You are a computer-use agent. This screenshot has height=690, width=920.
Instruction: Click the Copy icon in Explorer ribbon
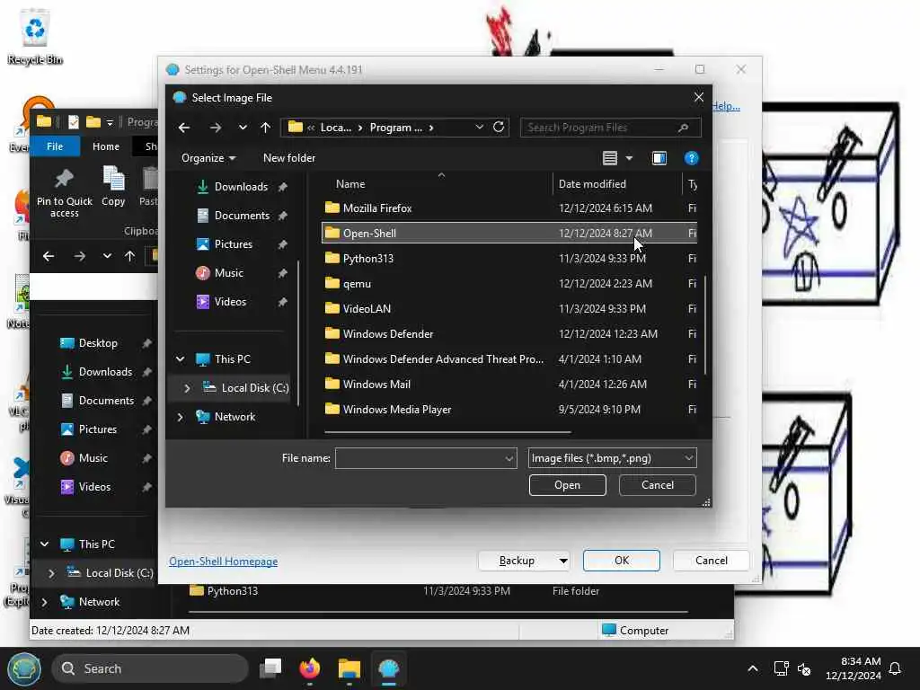point(113,187)
